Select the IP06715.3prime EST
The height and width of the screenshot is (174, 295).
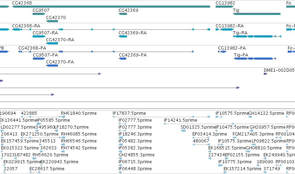coord(120,166)
